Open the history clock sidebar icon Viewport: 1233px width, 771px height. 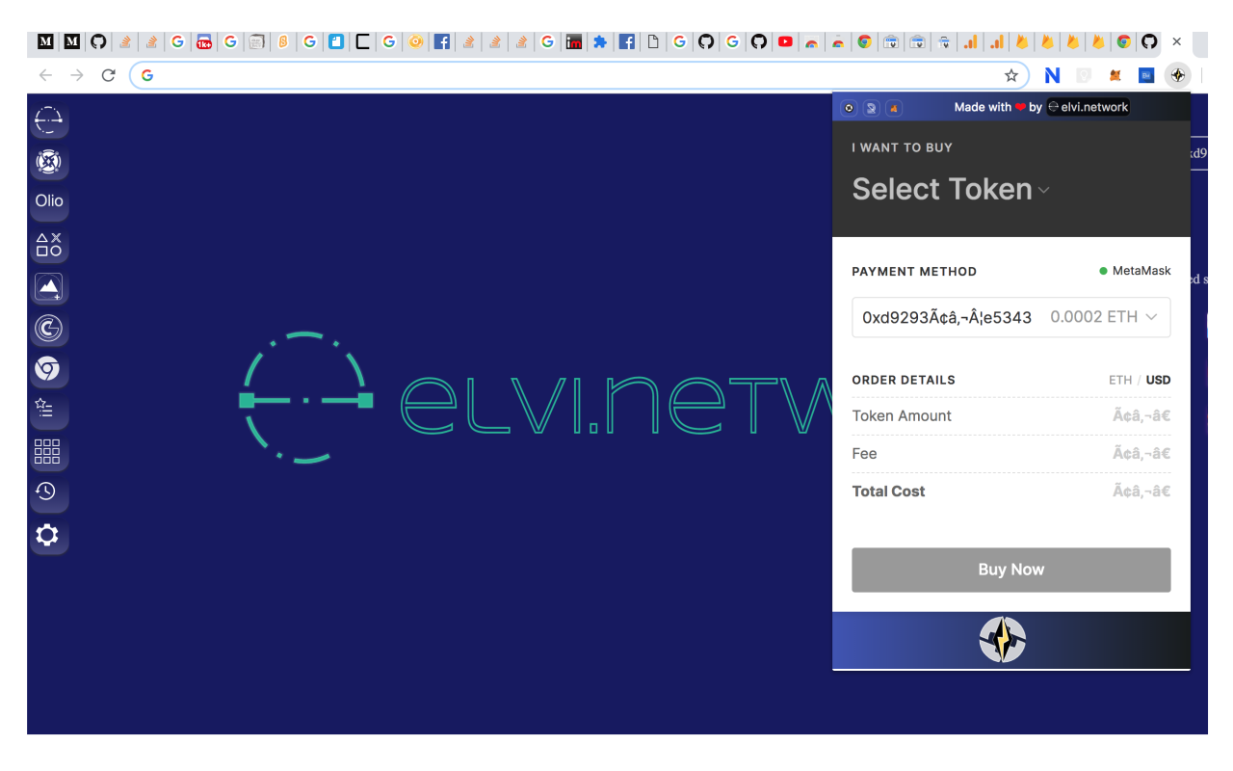pos(48,492)
